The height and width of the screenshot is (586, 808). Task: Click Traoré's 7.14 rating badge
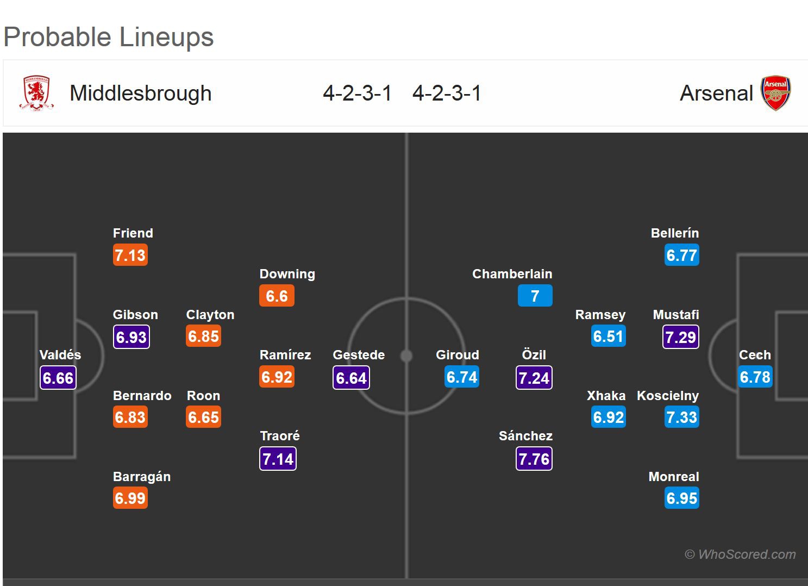(x=278, y=459)
